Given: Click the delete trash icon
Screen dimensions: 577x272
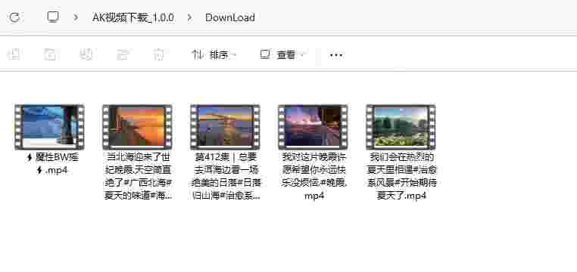Looking at the screenshot, I should [x=158, y=54].
